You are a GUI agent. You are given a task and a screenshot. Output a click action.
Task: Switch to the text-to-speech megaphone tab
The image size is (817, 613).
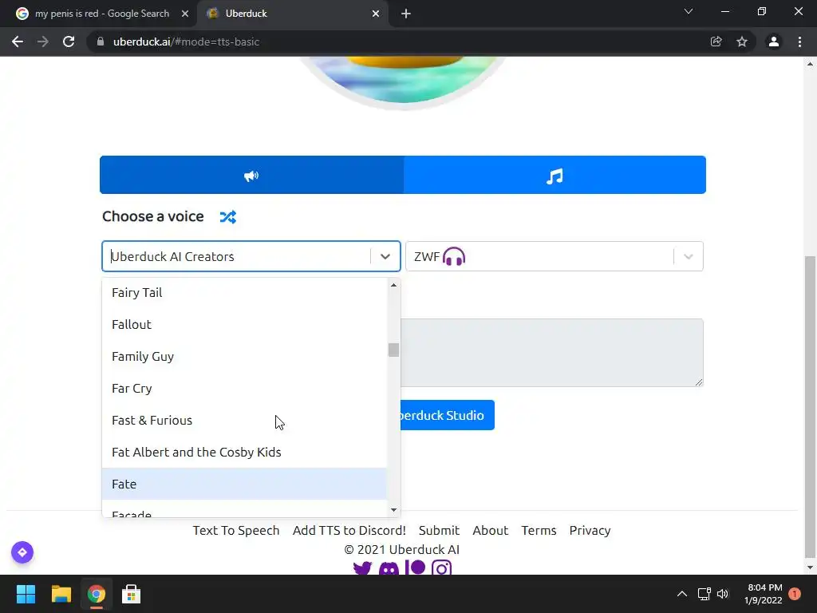click(251, 175)
